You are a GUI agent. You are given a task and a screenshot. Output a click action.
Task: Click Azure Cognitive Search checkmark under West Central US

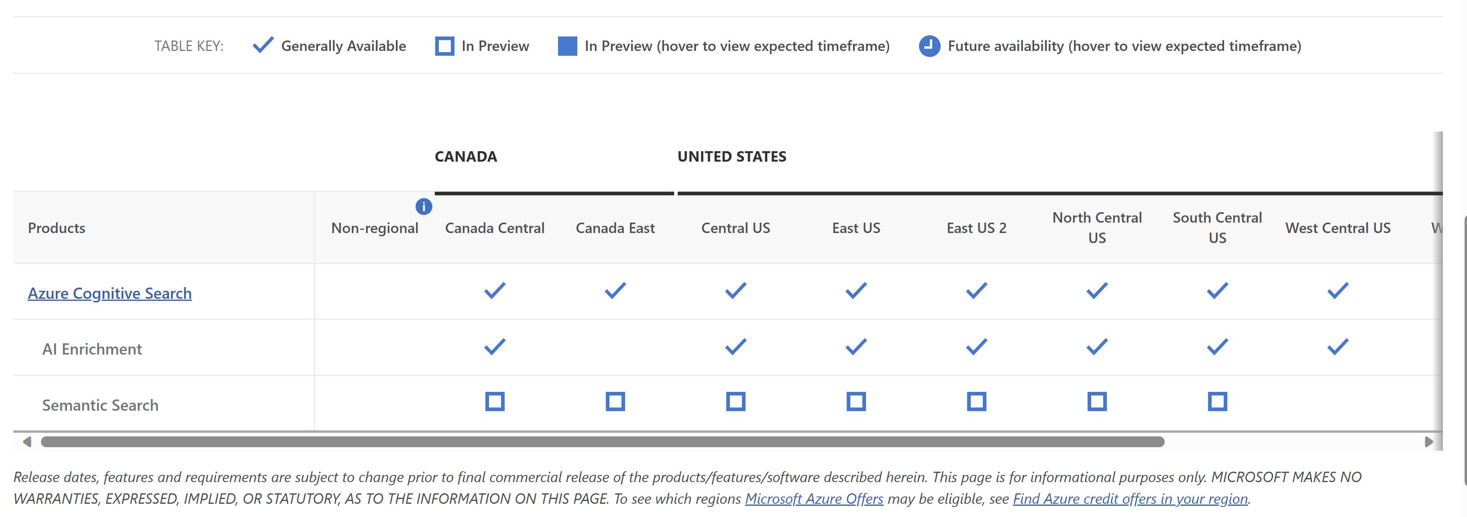tap(1338, 291)
